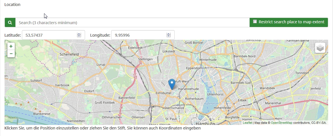This screenshot has height=136, width=333.
Task: Click the Winterhude label on the map
Action: pos(208,60)
